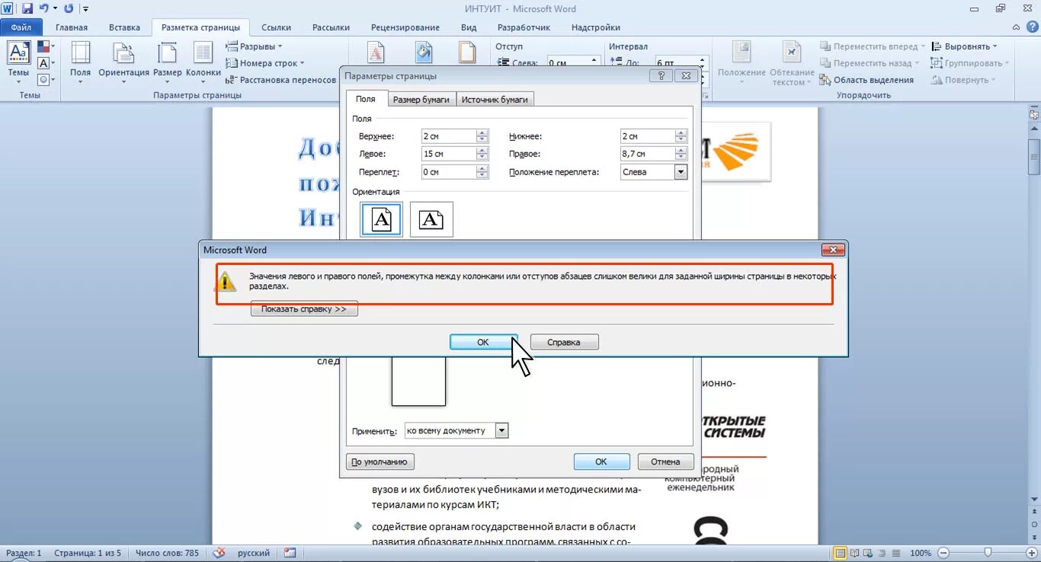Select landscape orientation icon

[x=431, y=219]
